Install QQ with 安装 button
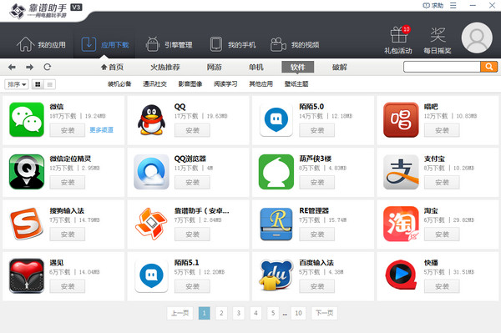This screenshot has height=333, width=501. pos(192,130)
